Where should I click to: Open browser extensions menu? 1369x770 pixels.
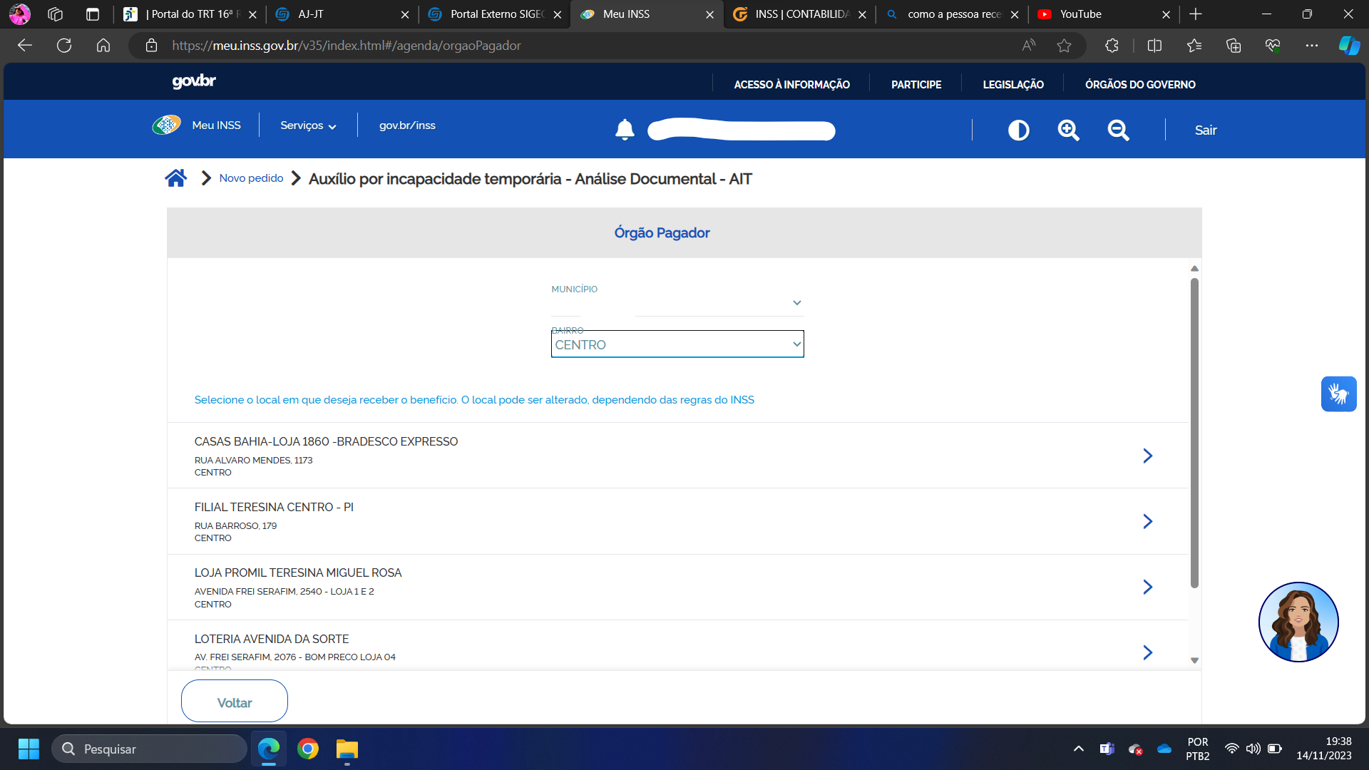(x=1112, y=46)
